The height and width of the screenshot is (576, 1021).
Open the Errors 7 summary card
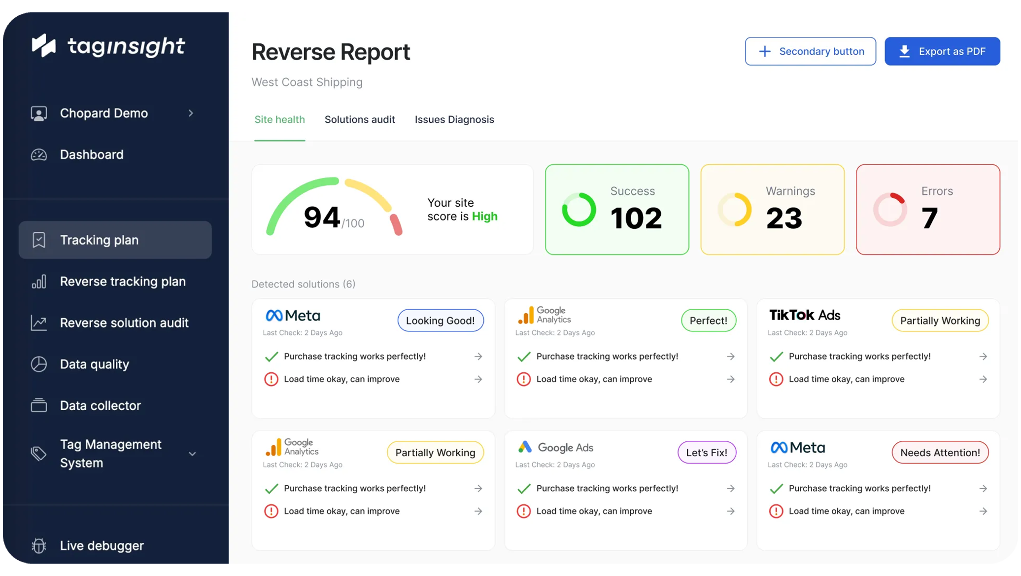pyautogui.click(x=927, y=210)
